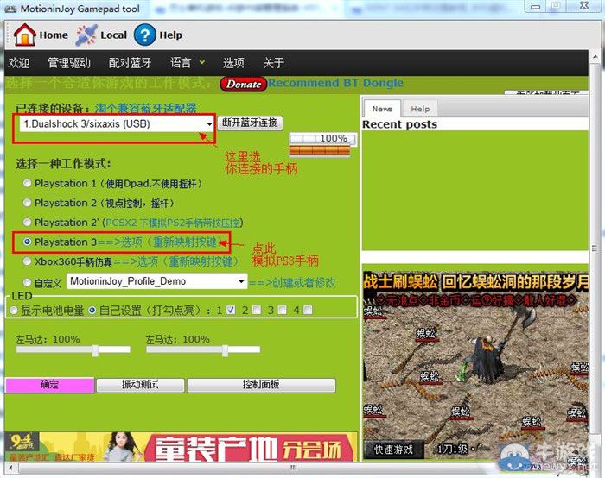
Task: Open the 战士刷蜈蚣 game advertisement
Action: point(475,366)
